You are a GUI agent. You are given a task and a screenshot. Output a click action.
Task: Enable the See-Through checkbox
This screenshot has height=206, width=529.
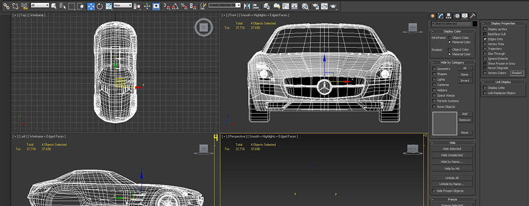click(x=485, y=54)
